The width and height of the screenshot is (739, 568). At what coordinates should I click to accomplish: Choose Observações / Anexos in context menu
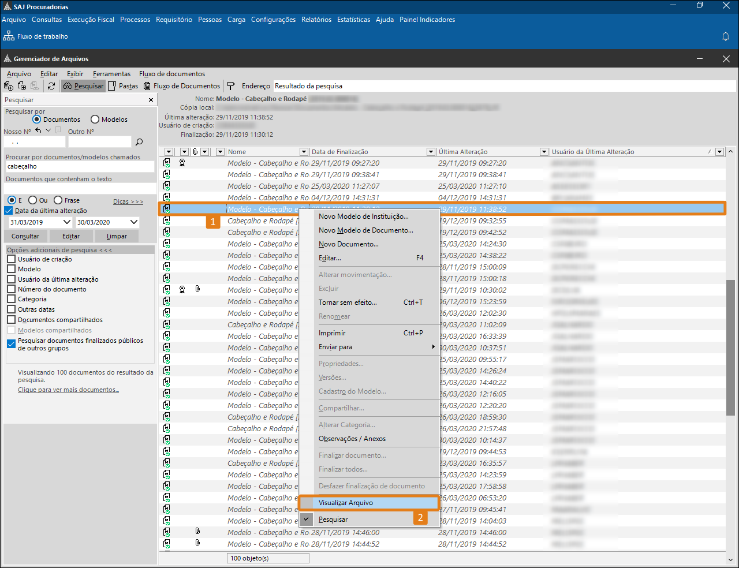tap(369, 439)
